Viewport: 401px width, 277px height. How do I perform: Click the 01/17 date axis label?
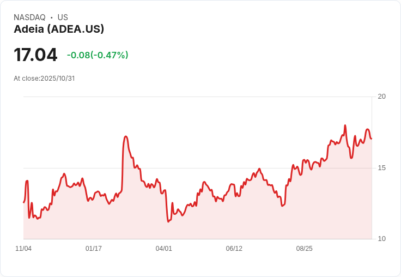click(x=94, y=249)
